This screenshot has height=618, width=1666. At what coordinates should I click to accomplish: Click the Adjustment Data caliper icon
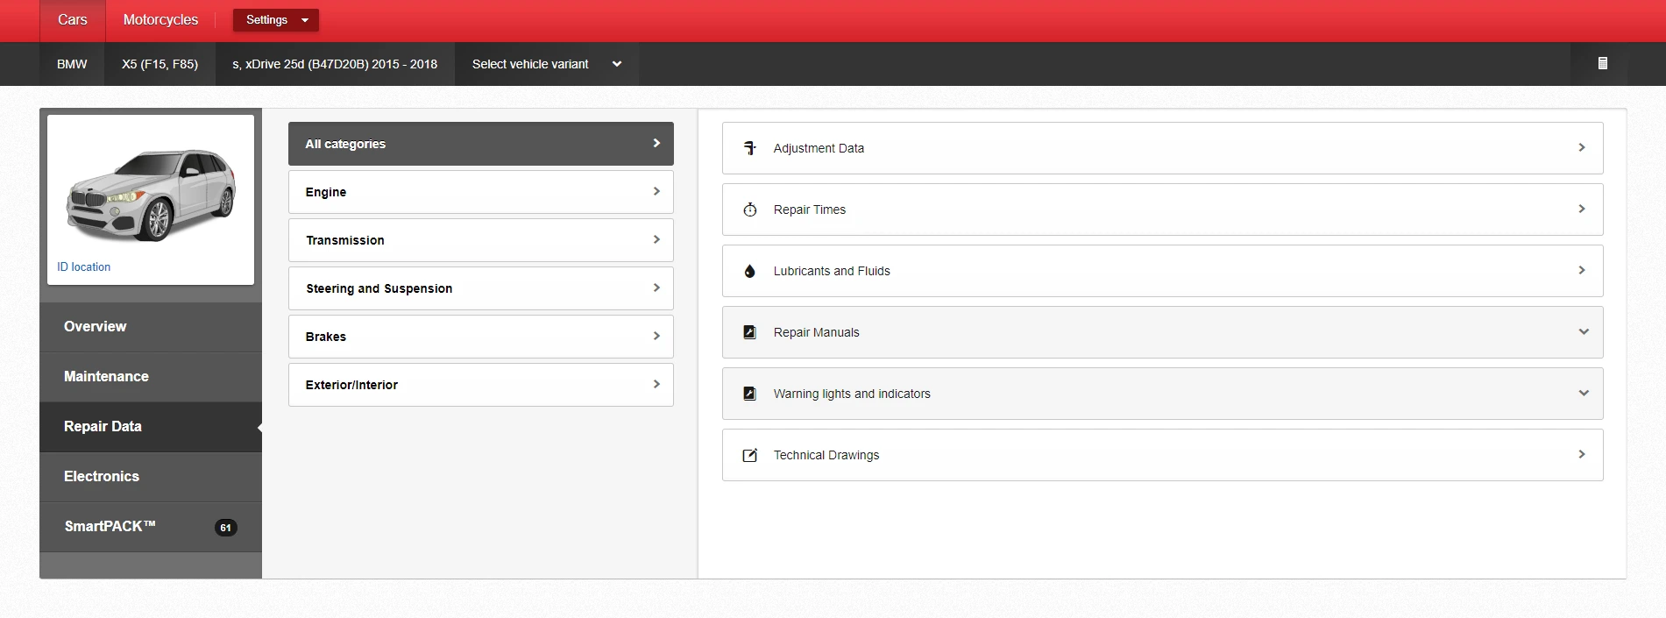(x=749, y=148)
